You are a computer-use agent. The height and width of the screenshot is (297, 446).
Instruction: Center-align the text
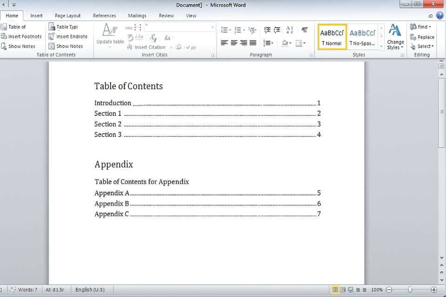click(x=234, y=43)
